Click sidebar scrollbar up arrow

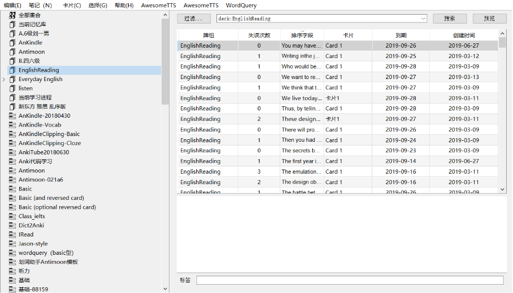[x=165, y=15]
